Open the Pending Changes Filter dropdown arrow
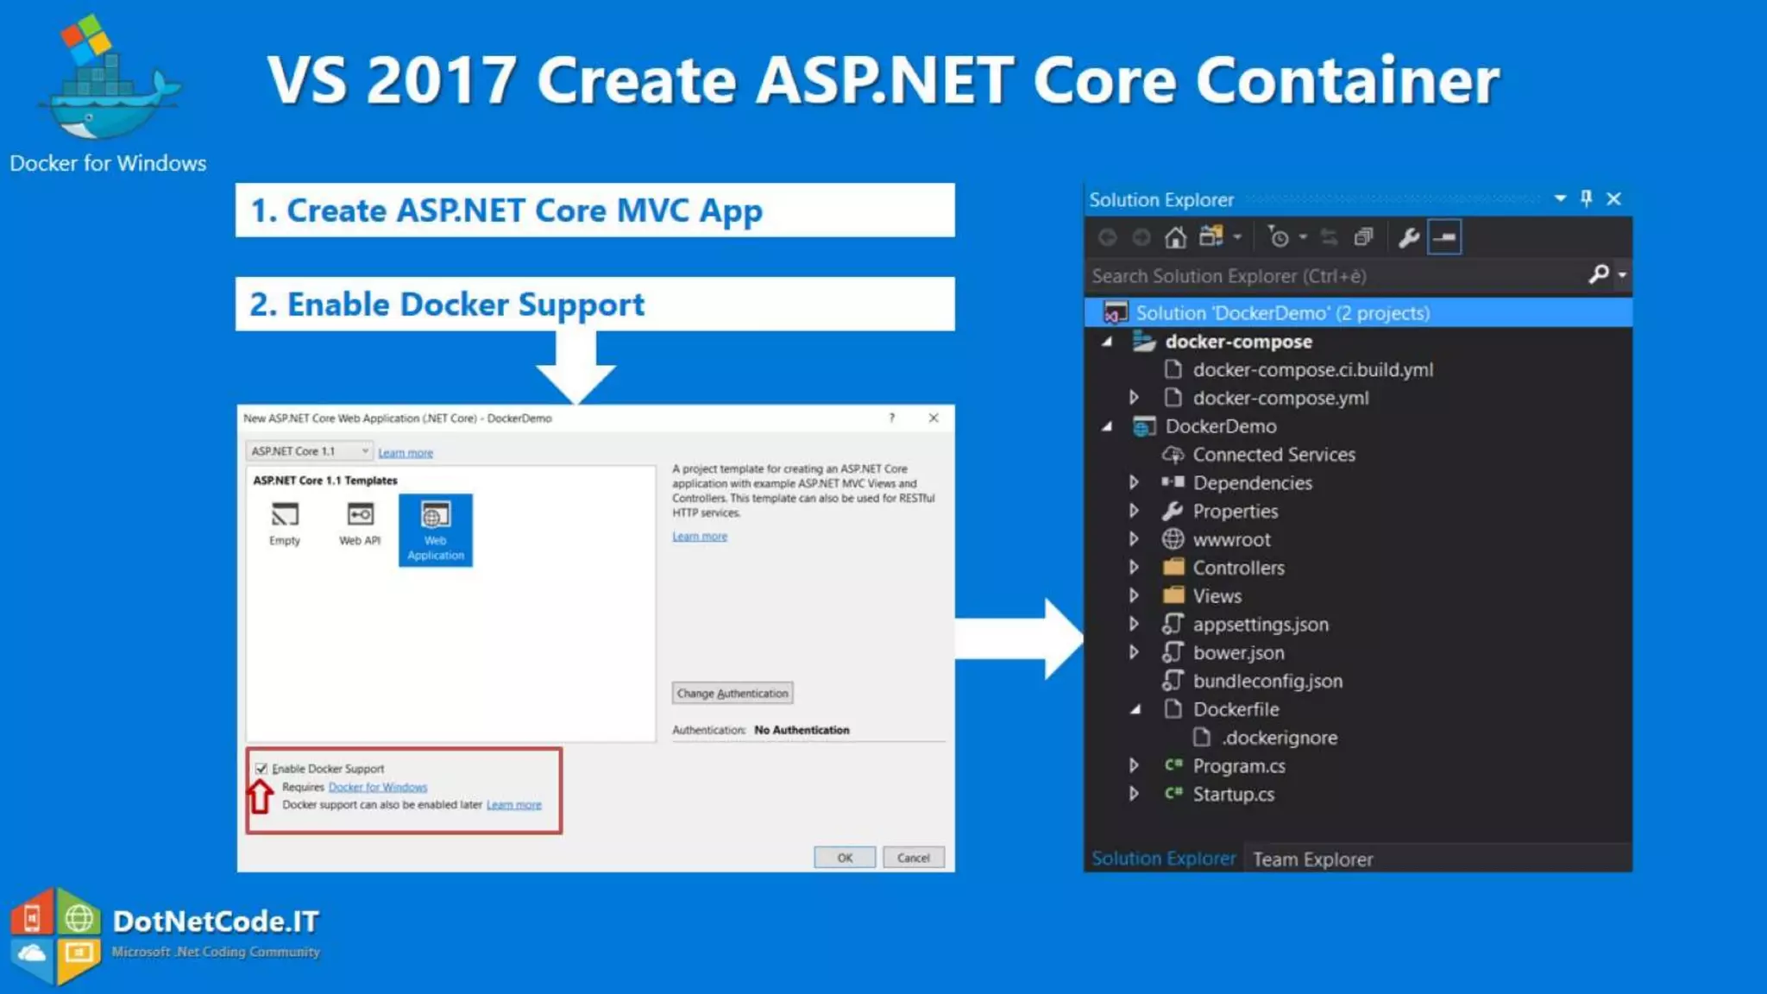The image size is (1767, 994). click(x=1303, y=236)
